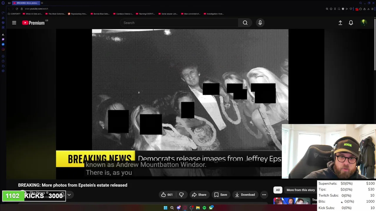Screen dimensions: 376x211
Task: Take a snapshot with browser capture icon
Action: [339, 9]
